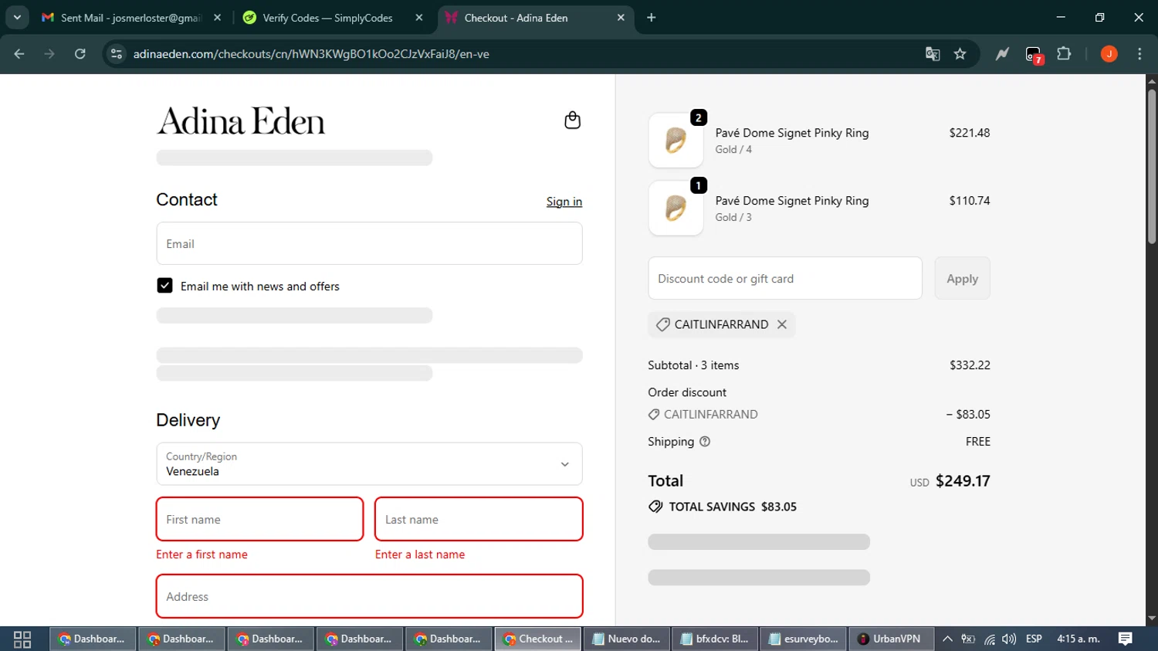Open the extension with red 7 badge
The height and width of the screenshot is (651, 1158).
(1034, 54)
